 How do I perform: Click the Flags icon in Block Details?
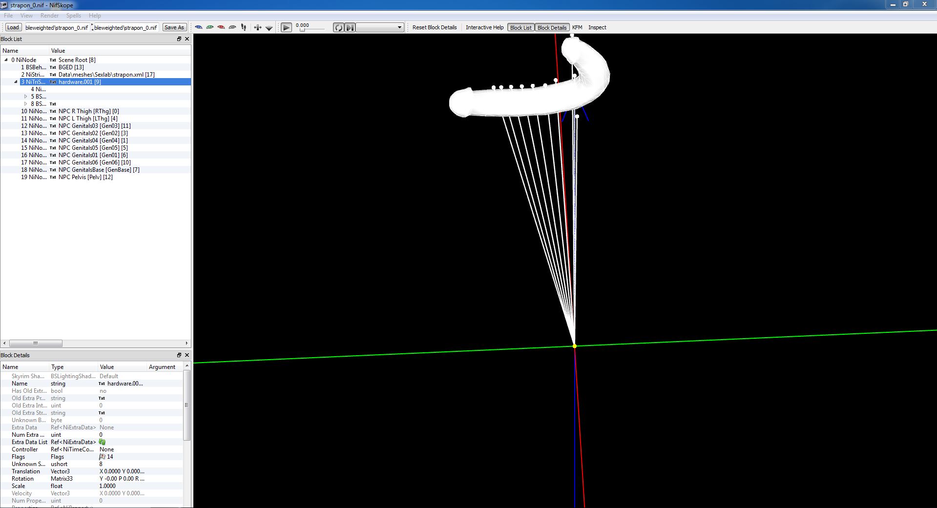click(102, 457)
